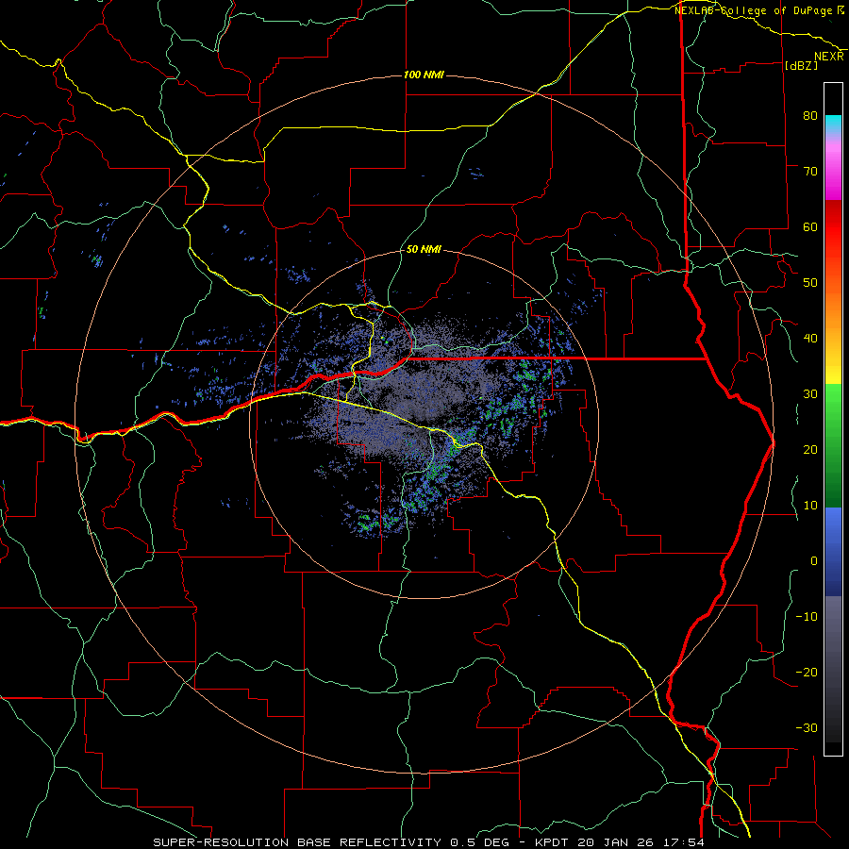Select the 70 value on the dBZ scale
Screen dimensions: 849x849
tap(810, 171)
